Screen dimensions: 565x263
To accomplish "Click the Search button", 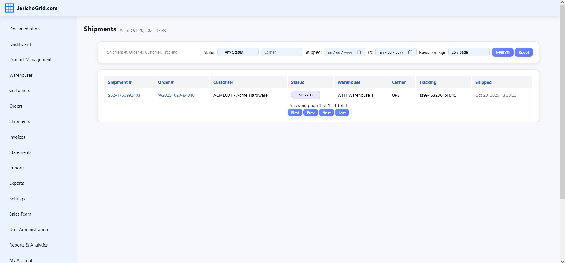I will (x=502, y=52).
